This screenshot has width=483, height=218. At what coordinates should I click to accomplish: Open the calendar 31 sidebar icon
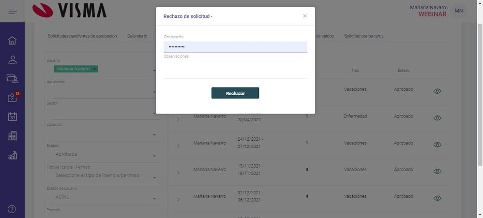(x=12, y=116)
